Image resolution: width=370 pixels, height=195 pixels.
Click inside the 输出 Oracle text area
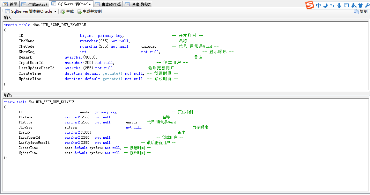point(186,145)
